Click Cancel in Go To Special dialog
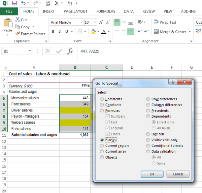The width and height of the screenshot is (202, 193). tap(178, 174)
